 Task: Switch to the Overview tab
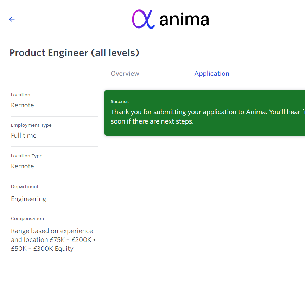[x=125, y=74]
